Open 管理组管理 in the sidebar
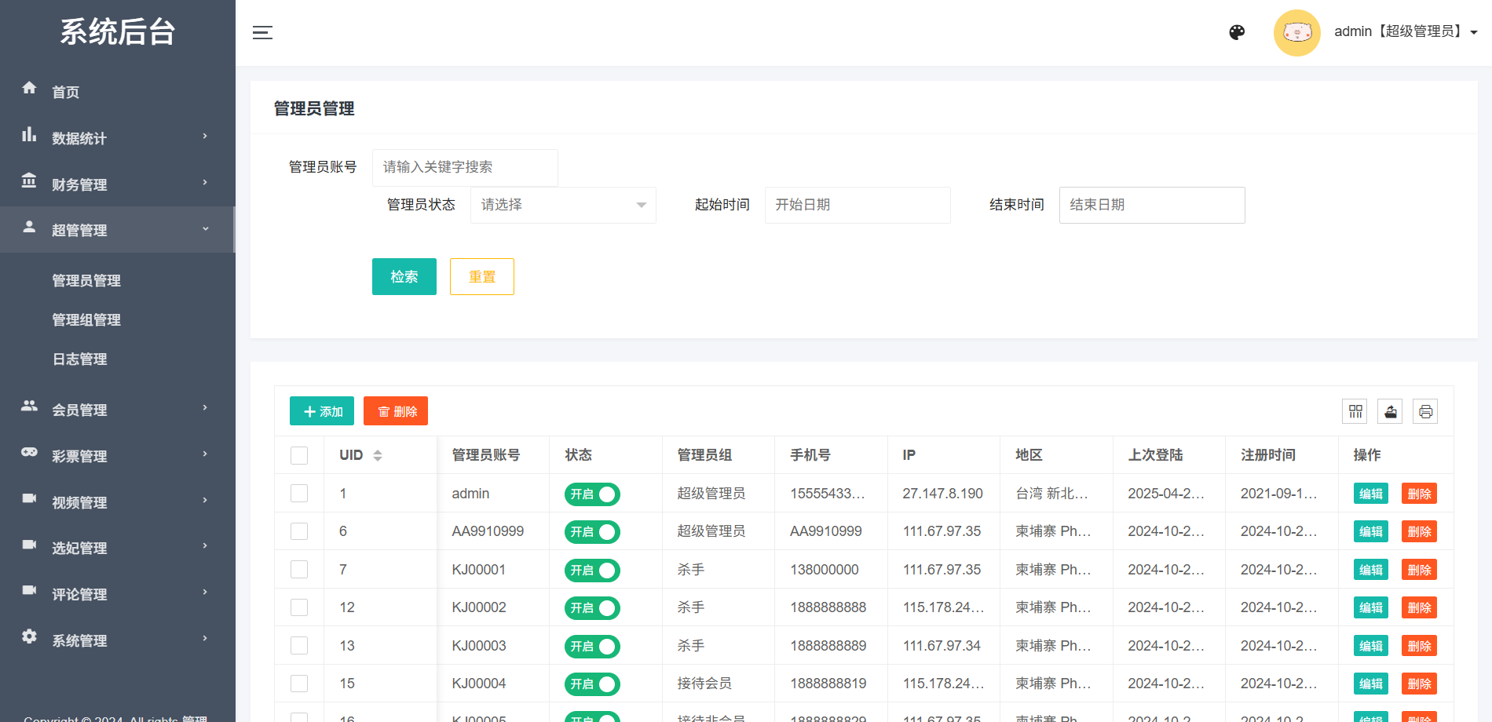Screen dimensions: 1492x722 coord(86,319)
